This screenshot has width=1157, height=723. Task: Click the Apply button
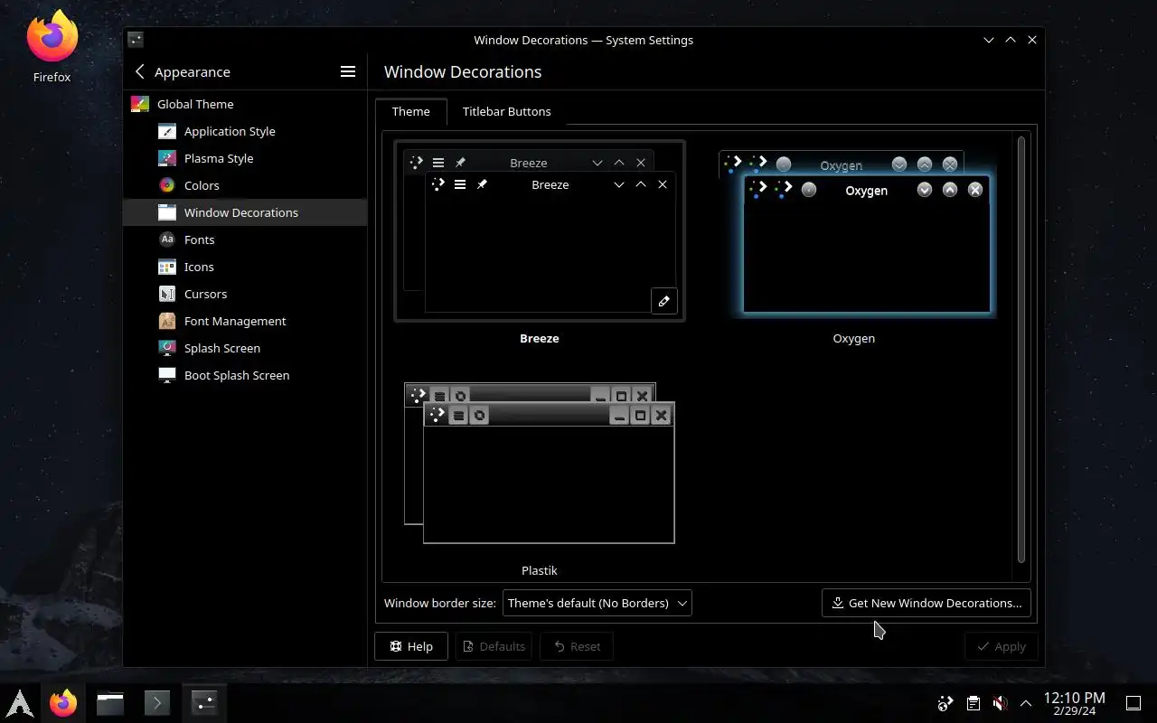click(x=1002, y=646)
